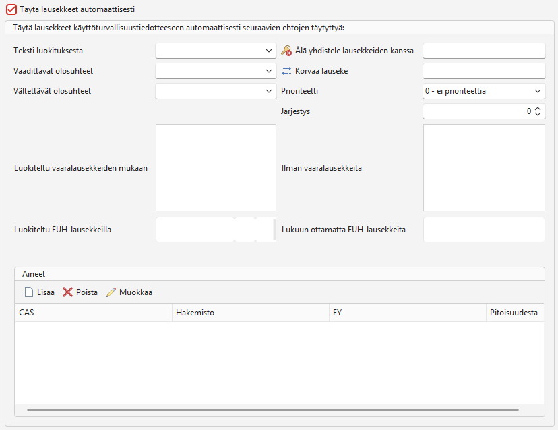Image resolution: width=558 pixels, height=430 pixels.
Task: Click the Pitoisuudesta column header
Action: [x=516, y=313]
